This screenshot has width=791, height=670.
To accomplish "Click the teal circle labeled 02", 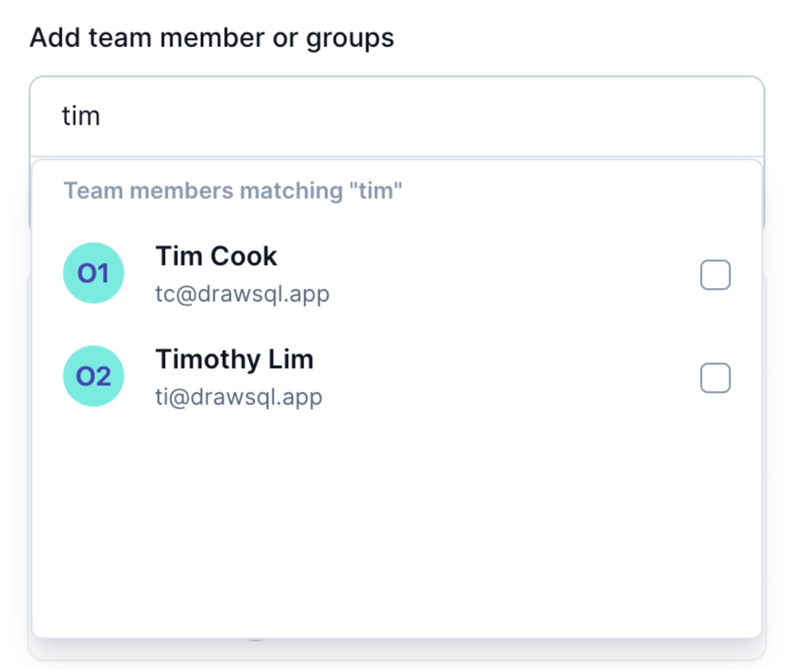I will pos(94,376).
